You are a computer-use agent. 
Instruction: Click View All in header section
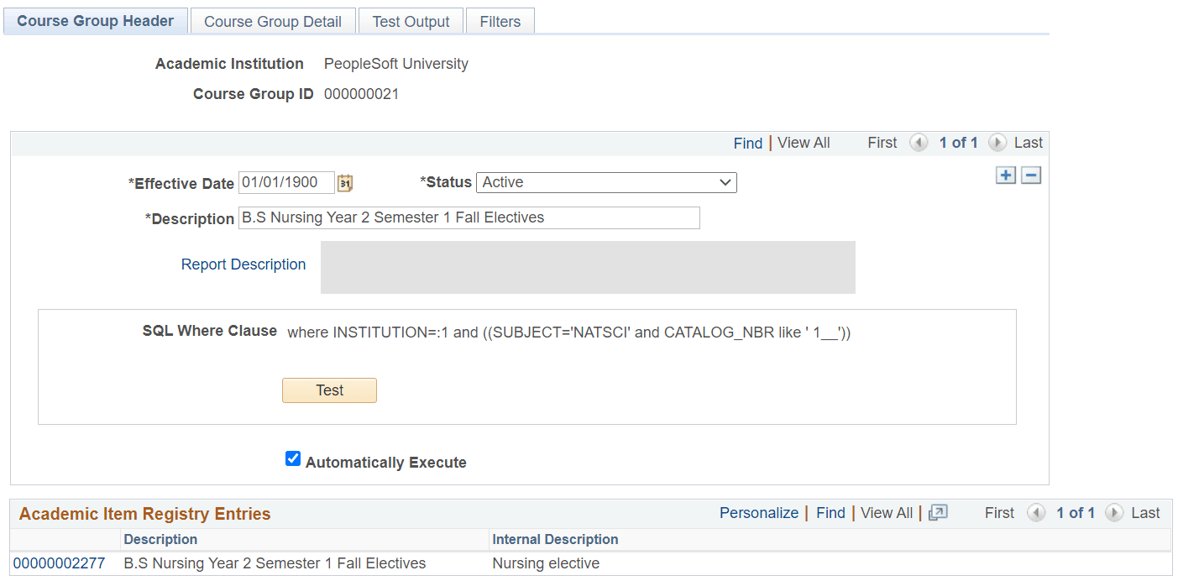point(804,143)
